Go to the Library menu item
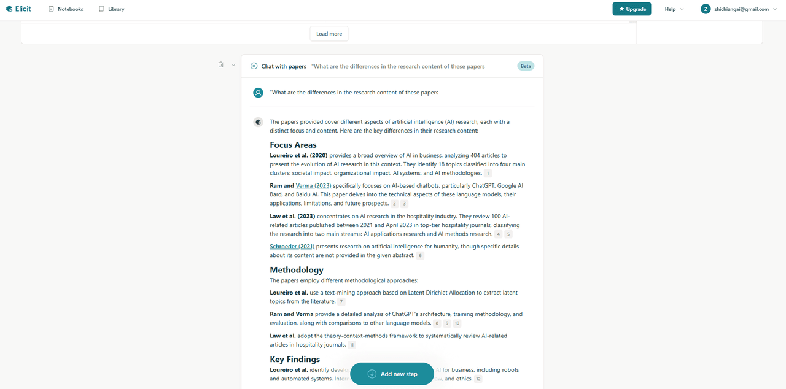The image size is (786, 389). pos(111,9)
